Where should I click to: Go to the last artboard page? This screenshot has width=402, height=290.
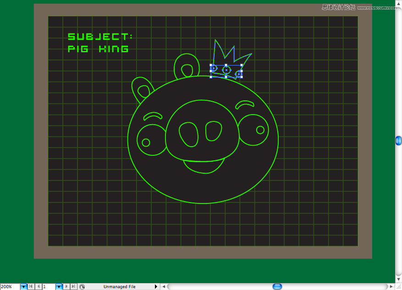click(x=74, y=286)
